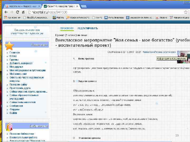190x142 pixels.
Task: Open the Home page icon
Action: tap(23, 12)
